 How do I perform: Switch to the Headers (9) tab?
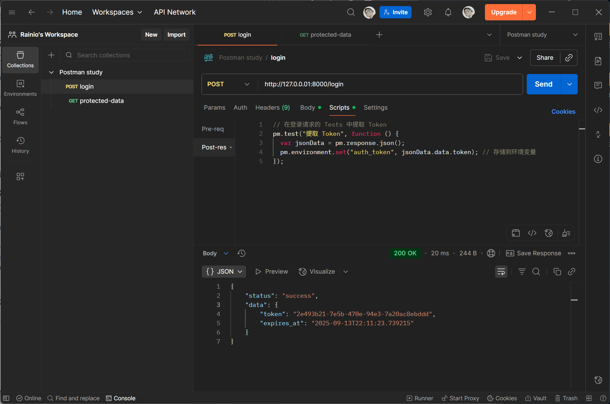pos(273,108)
